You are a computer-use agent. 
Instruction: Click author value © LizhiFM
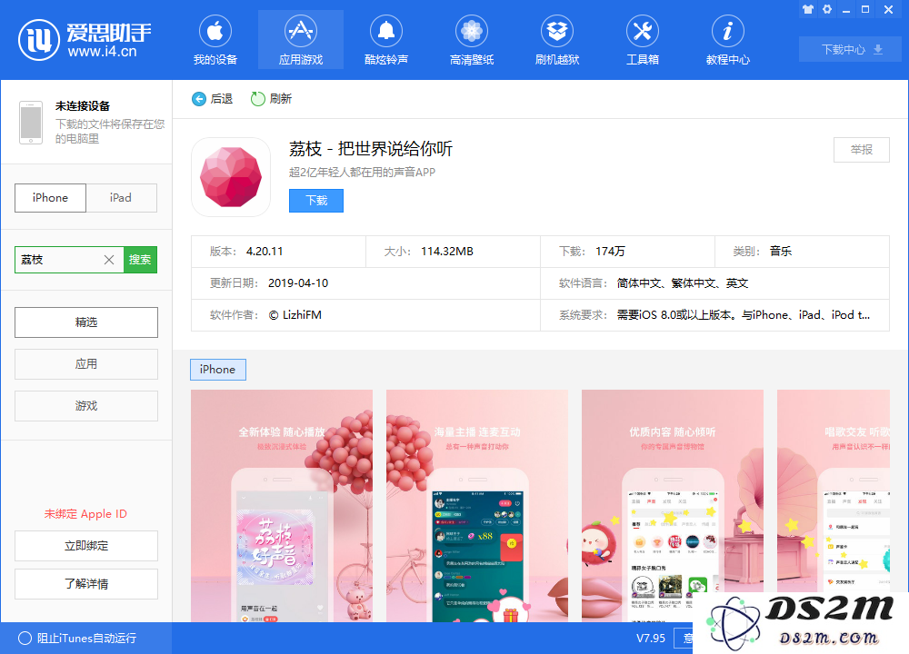coord(295,315)
